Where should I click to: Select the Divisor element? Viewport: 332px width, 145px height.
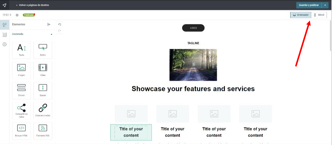22,90
